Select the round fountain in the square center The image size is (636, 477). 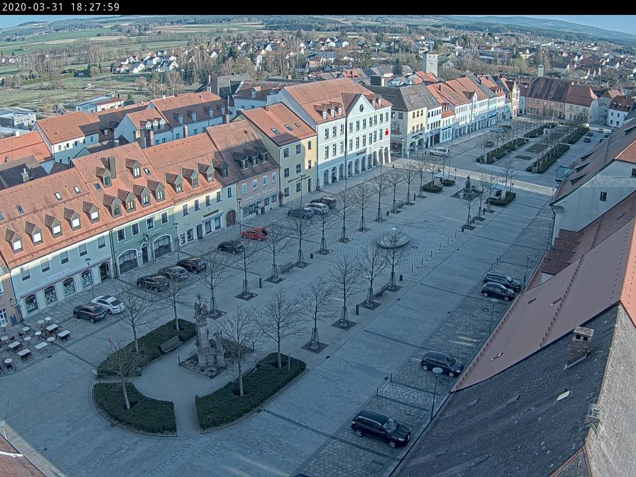pyautogui.click(x=393, y=240)
